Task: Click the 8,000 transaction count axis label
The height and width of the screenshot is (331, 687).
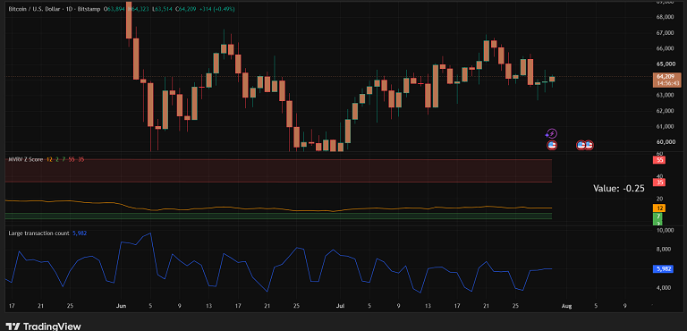Action: tap(665, 250)
